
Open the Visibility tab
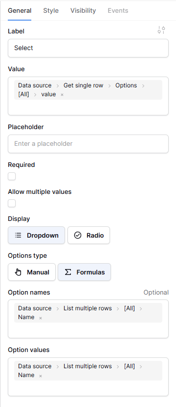[x=83, y=11]
